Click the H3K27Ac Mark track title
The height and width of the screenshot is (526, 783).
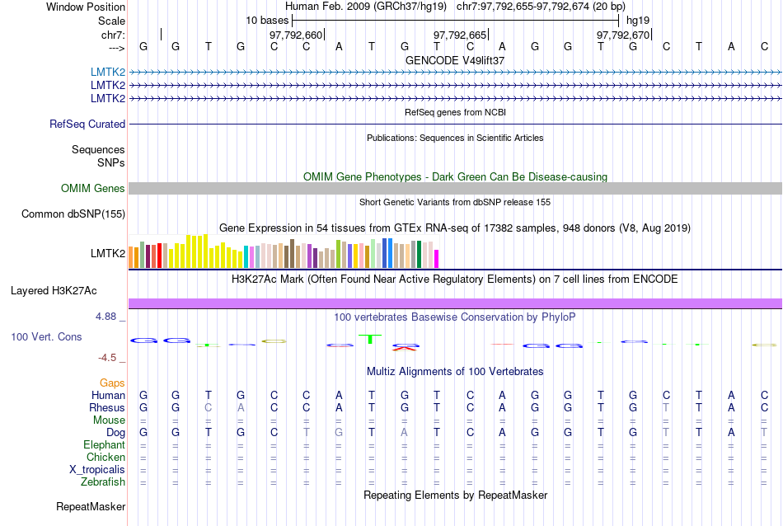tap(455, 279)
